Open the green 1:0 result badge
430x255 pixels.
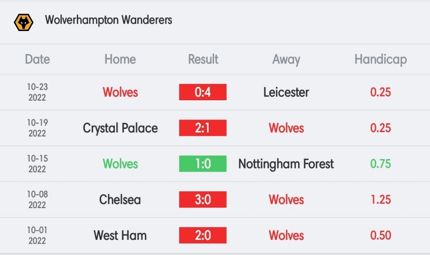click(203, 164)
